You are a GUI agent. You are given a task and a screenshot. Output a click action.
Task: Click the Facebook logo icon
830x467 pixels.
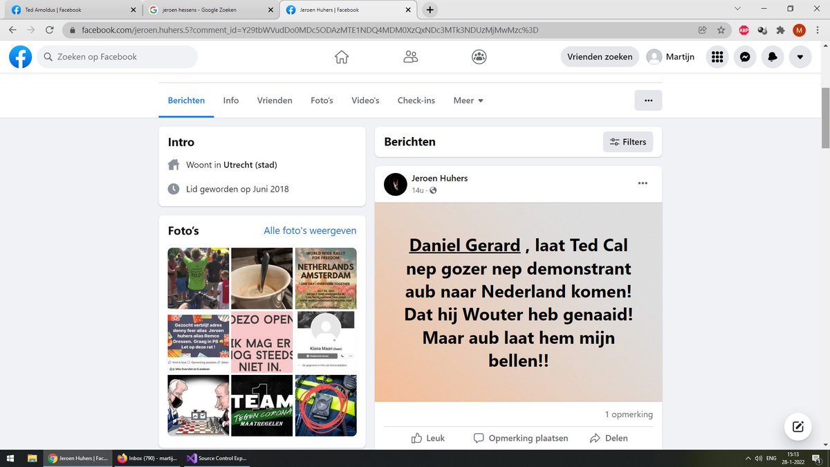pyautogui.click(x=20, y=57)
